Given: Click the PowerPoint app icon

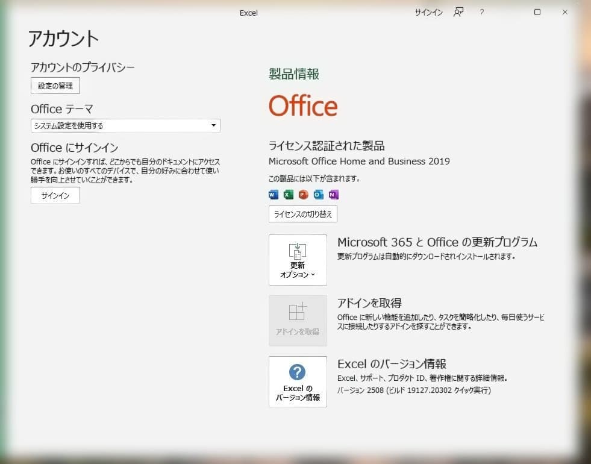Looking at the screenshot, I should pos(304,195).
